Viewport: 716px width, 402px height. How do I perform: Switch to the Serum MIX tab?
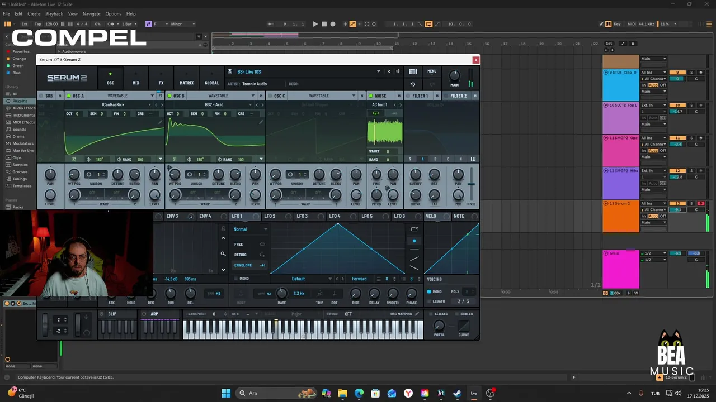point(136,78)
